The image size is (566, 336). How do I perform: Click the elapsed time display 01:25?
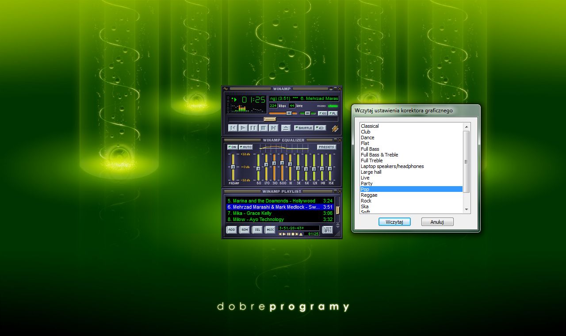pos(253,99)
